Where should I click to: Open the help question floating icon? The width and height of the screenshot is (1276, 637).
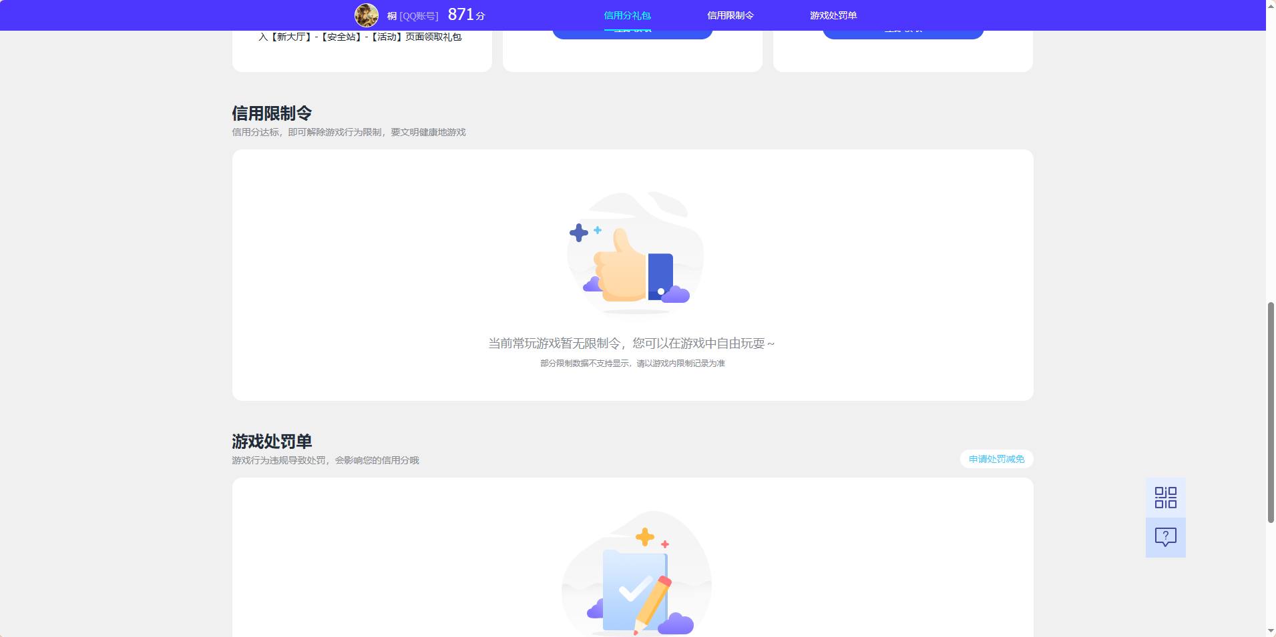click(x=1166, y=538)
